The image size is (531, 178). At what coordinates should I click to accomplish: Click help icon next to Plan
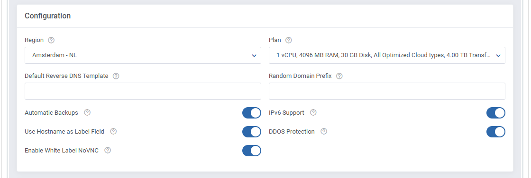click(x=289, y=40)
